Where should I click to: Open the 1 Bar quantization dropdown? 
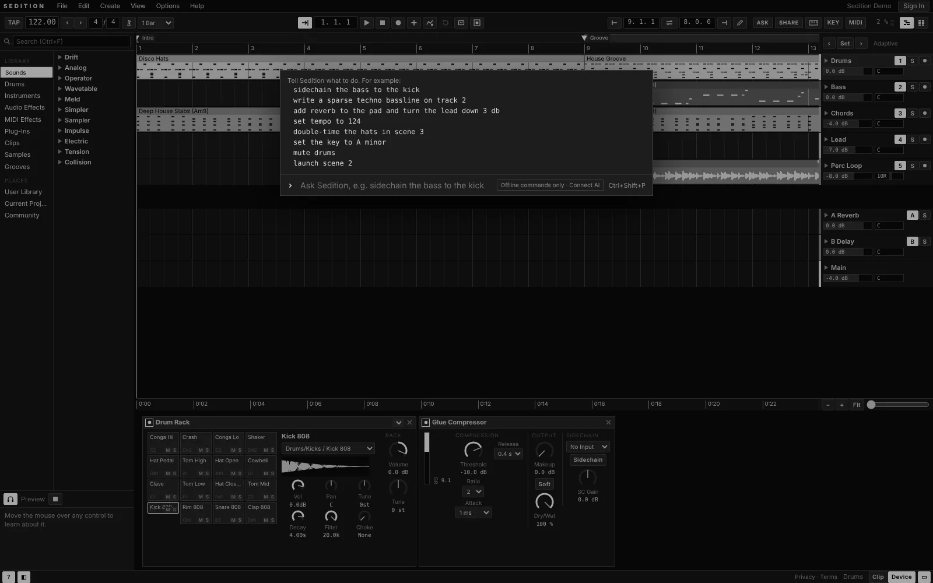point(156,23)
